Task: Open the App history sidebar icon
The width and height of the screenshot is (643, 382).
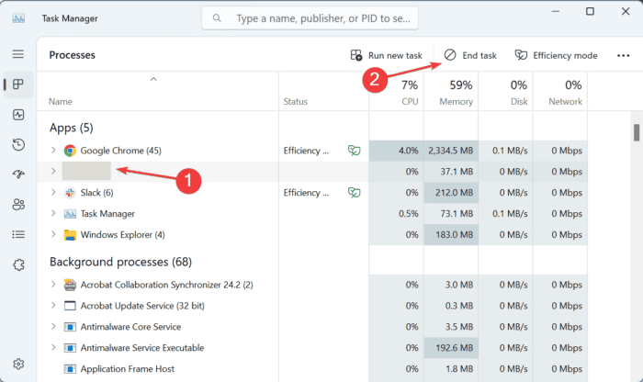Action: coord(18,144)
